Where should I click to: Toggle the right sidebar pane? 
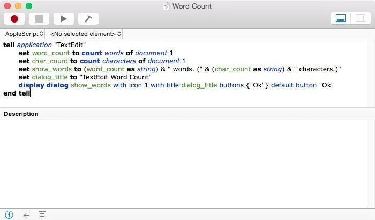[x=361, y=18]
